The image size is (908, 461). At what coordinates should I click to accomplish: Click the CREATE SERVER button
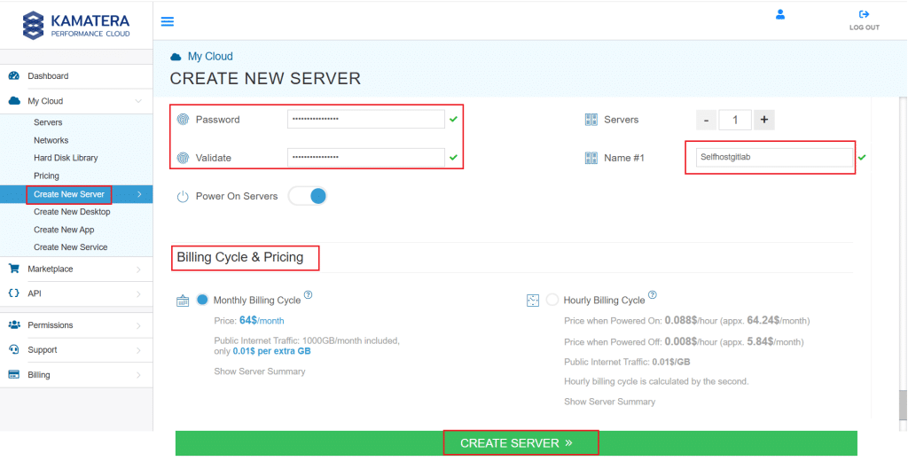(x=517, y=443)
